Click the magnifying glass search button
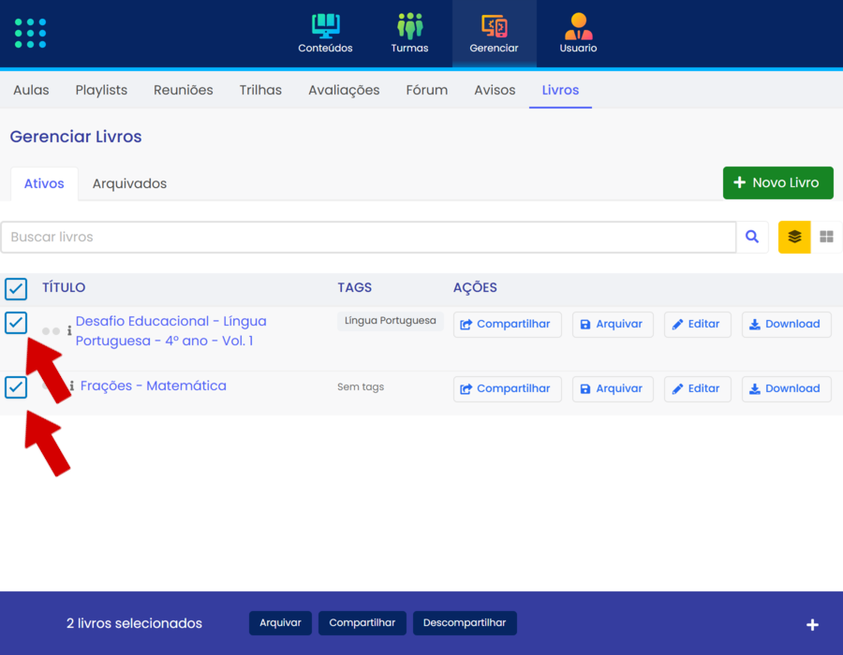 click(x=752, y=238)
